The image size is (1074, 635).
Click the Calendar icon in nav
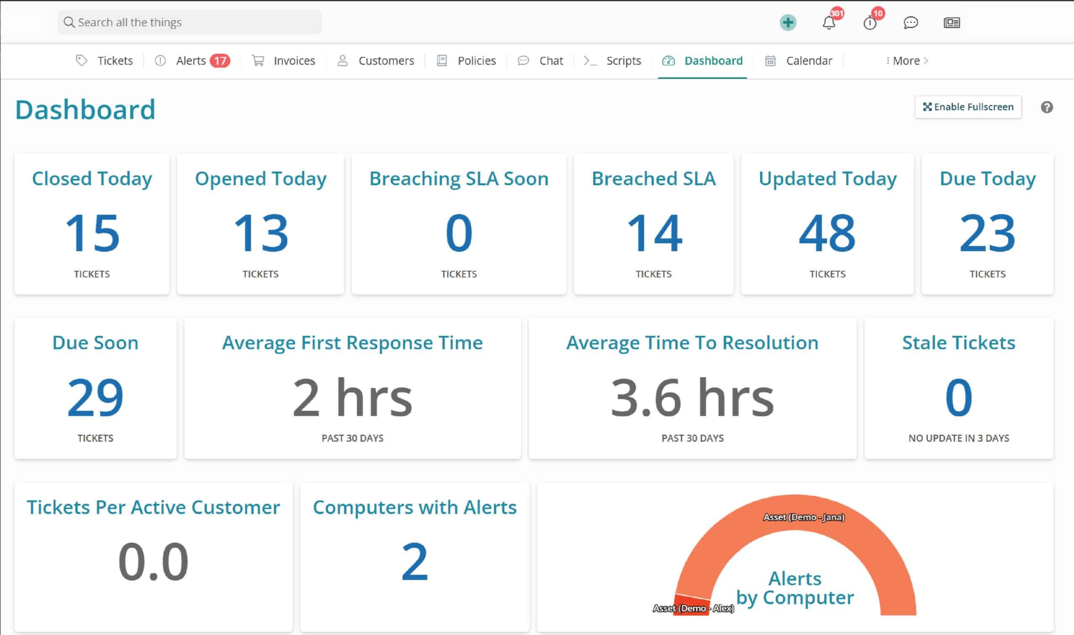point(770,60)
